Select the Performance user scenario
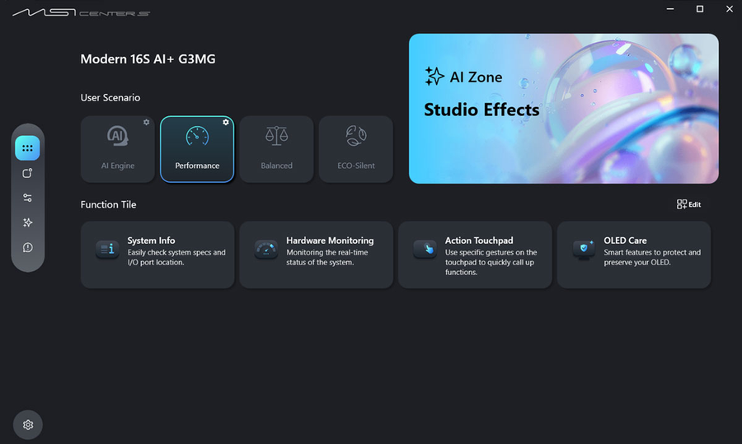Viewport: 742px width, 444px height. click(x=197, y=149)
